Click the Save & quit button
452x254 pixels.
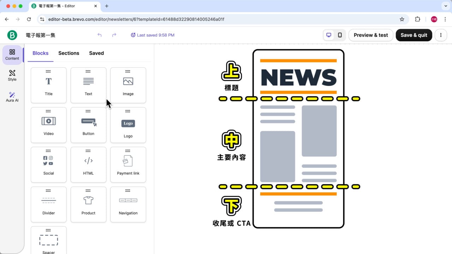pos(414,35)
